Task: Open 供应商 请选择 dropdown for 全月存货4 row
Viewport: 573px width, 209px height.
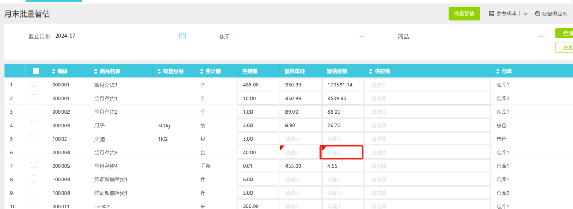Action: [428, 166]
